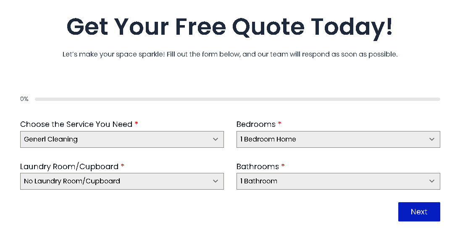
Task: Click the 'Bathrooms' field label
Action: 258,167
